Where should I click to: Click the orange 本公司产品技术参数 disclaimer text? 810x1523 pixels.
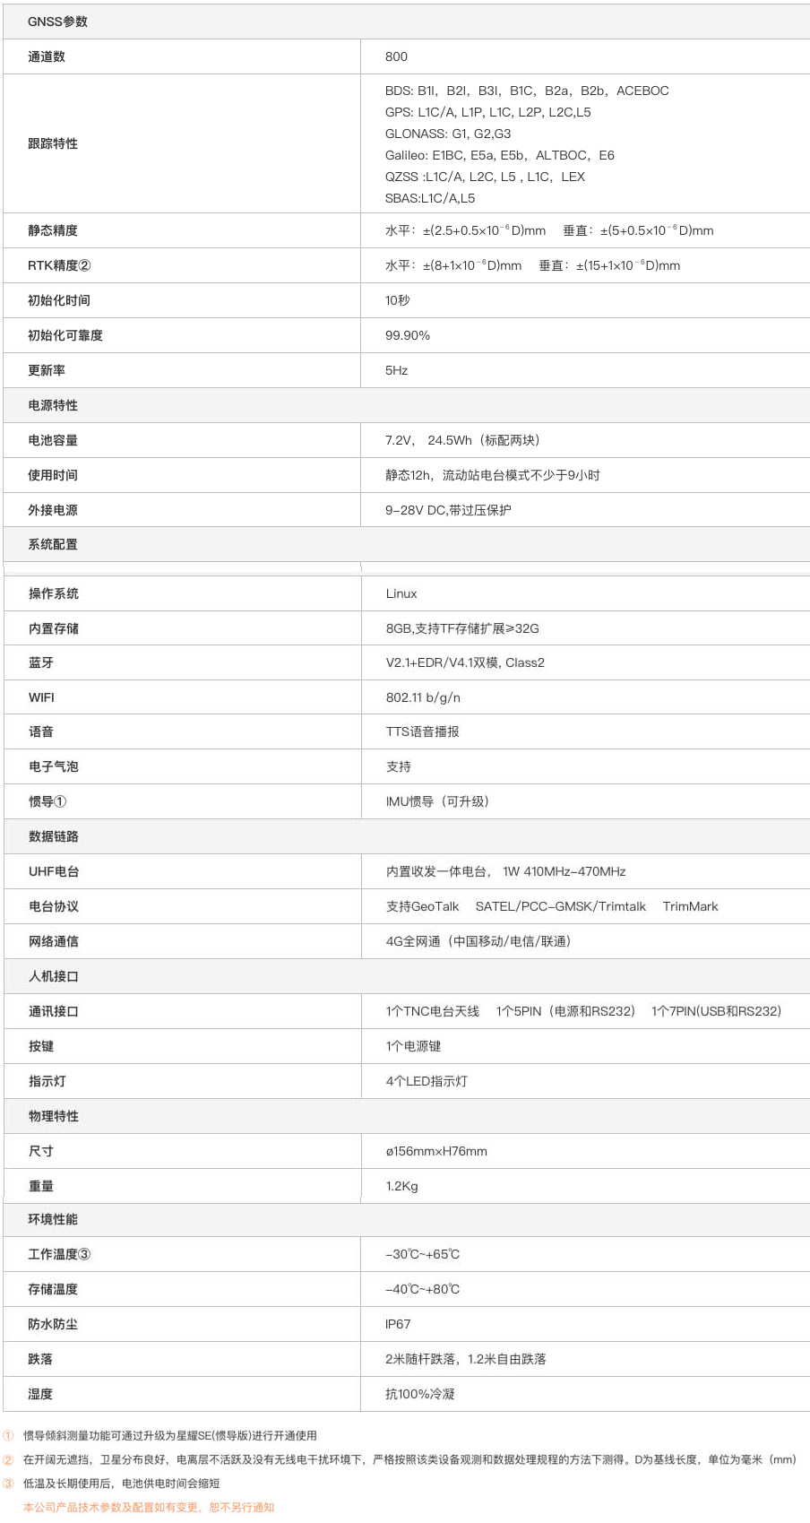[x=149, y=1507]
